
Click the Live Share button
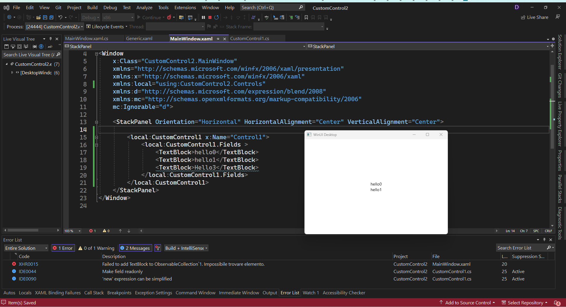coord(534,17)
